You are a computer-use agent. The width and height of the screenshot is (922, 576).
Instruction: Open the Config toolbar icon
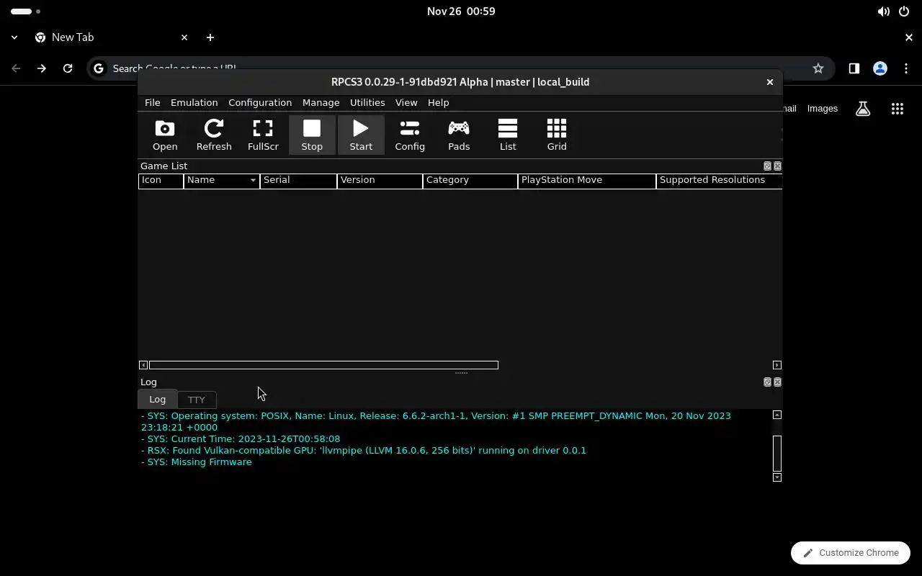click(410, 135)
